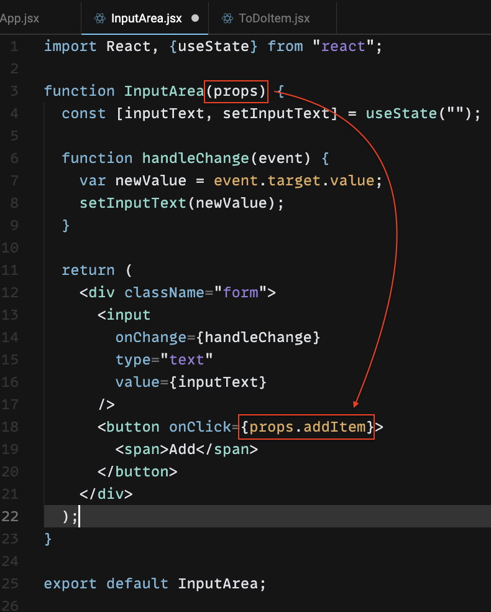Click "{handleChange}" on line 14

(x=258, y=337)
